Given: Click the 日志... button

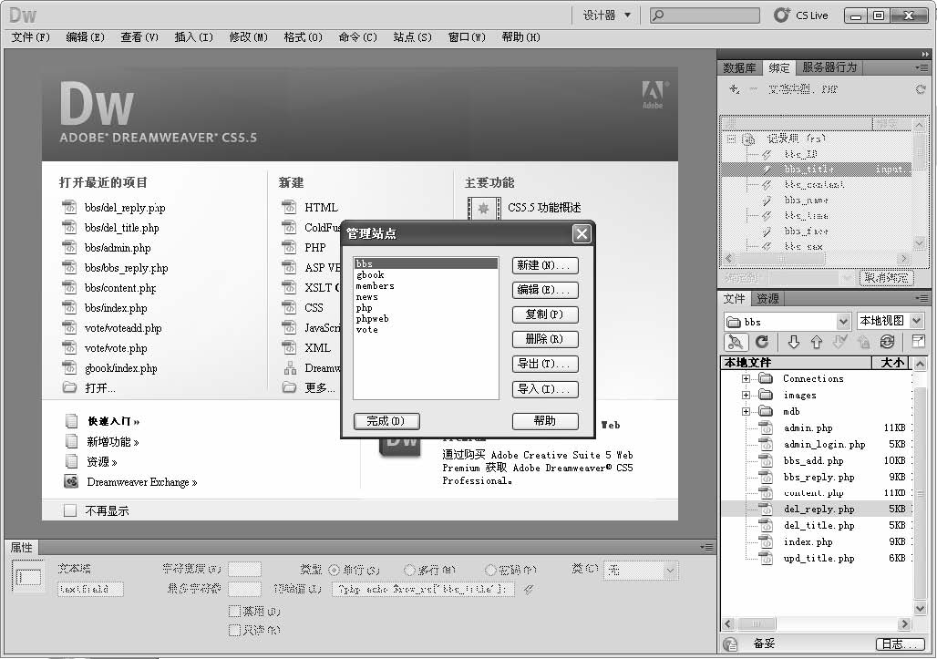Looking at the screenshot, I should click(900, 644).
